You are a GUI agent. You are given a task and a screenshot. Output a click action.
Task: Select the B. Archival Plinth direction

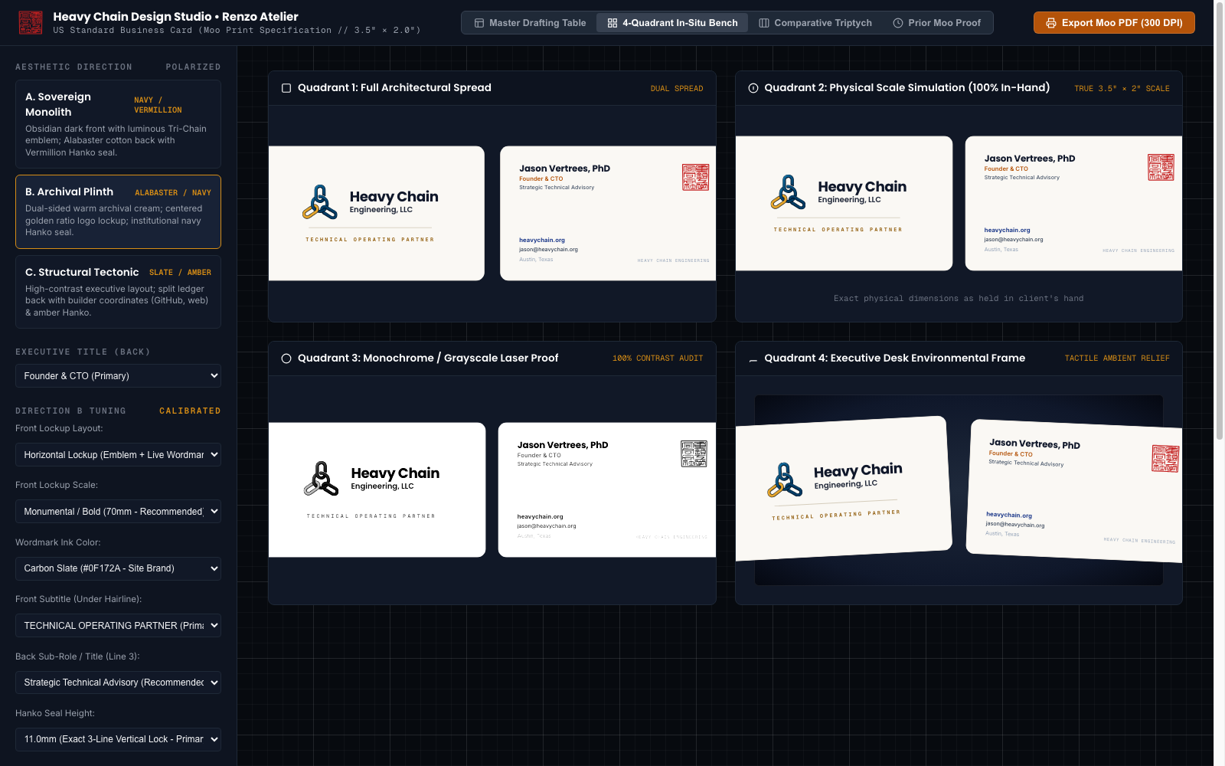118,212
